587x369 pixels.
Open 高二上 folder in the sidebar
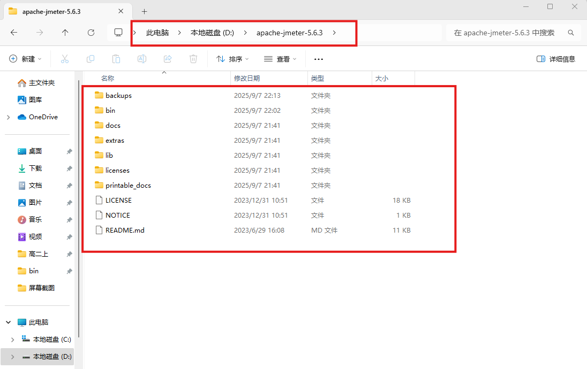pos(33,254)
